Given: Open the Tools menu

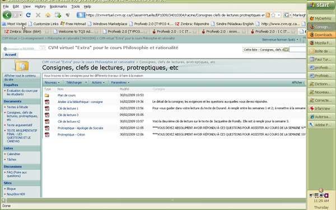Looking at the screenshot, I should point(76,6).
